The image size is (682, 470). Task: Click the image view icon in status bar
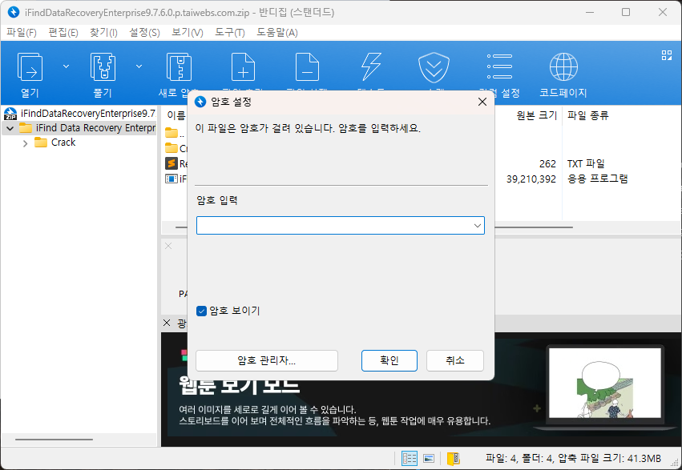(429, 458)
